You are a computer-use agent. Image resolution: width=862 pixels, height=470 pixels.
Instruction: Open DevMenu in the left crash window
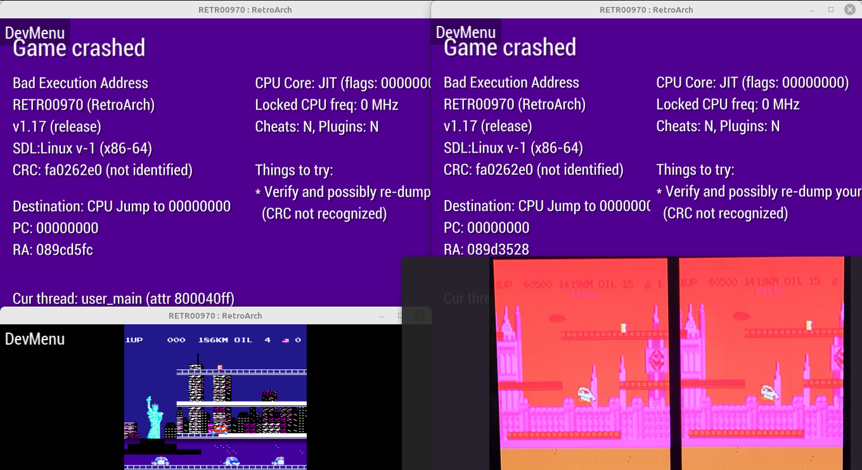coord(35,33)
